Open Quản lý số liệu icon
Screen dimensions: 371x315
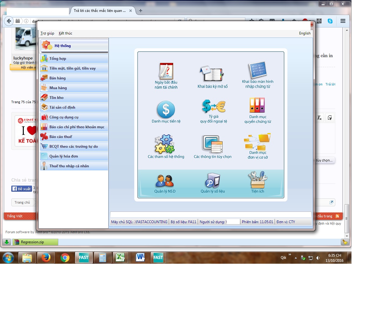click(212, 181)
